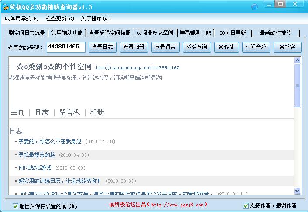The image size is (308, 212).
Task: Switch to the 常用辅助功能 tab
Action: point(67,33)
